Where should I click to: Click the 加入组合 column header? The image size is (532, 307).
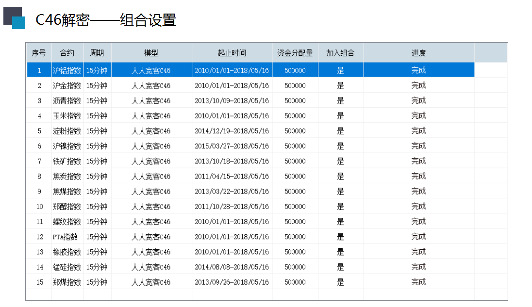click(341, 53)
